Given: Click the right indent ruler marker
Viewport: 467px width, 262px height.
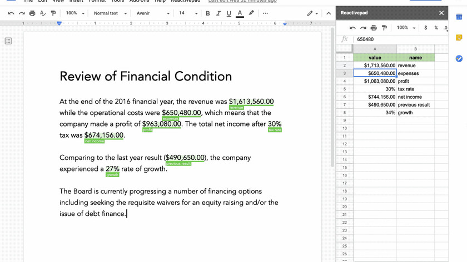Looking at the screenshot, I should coord(285,24).
